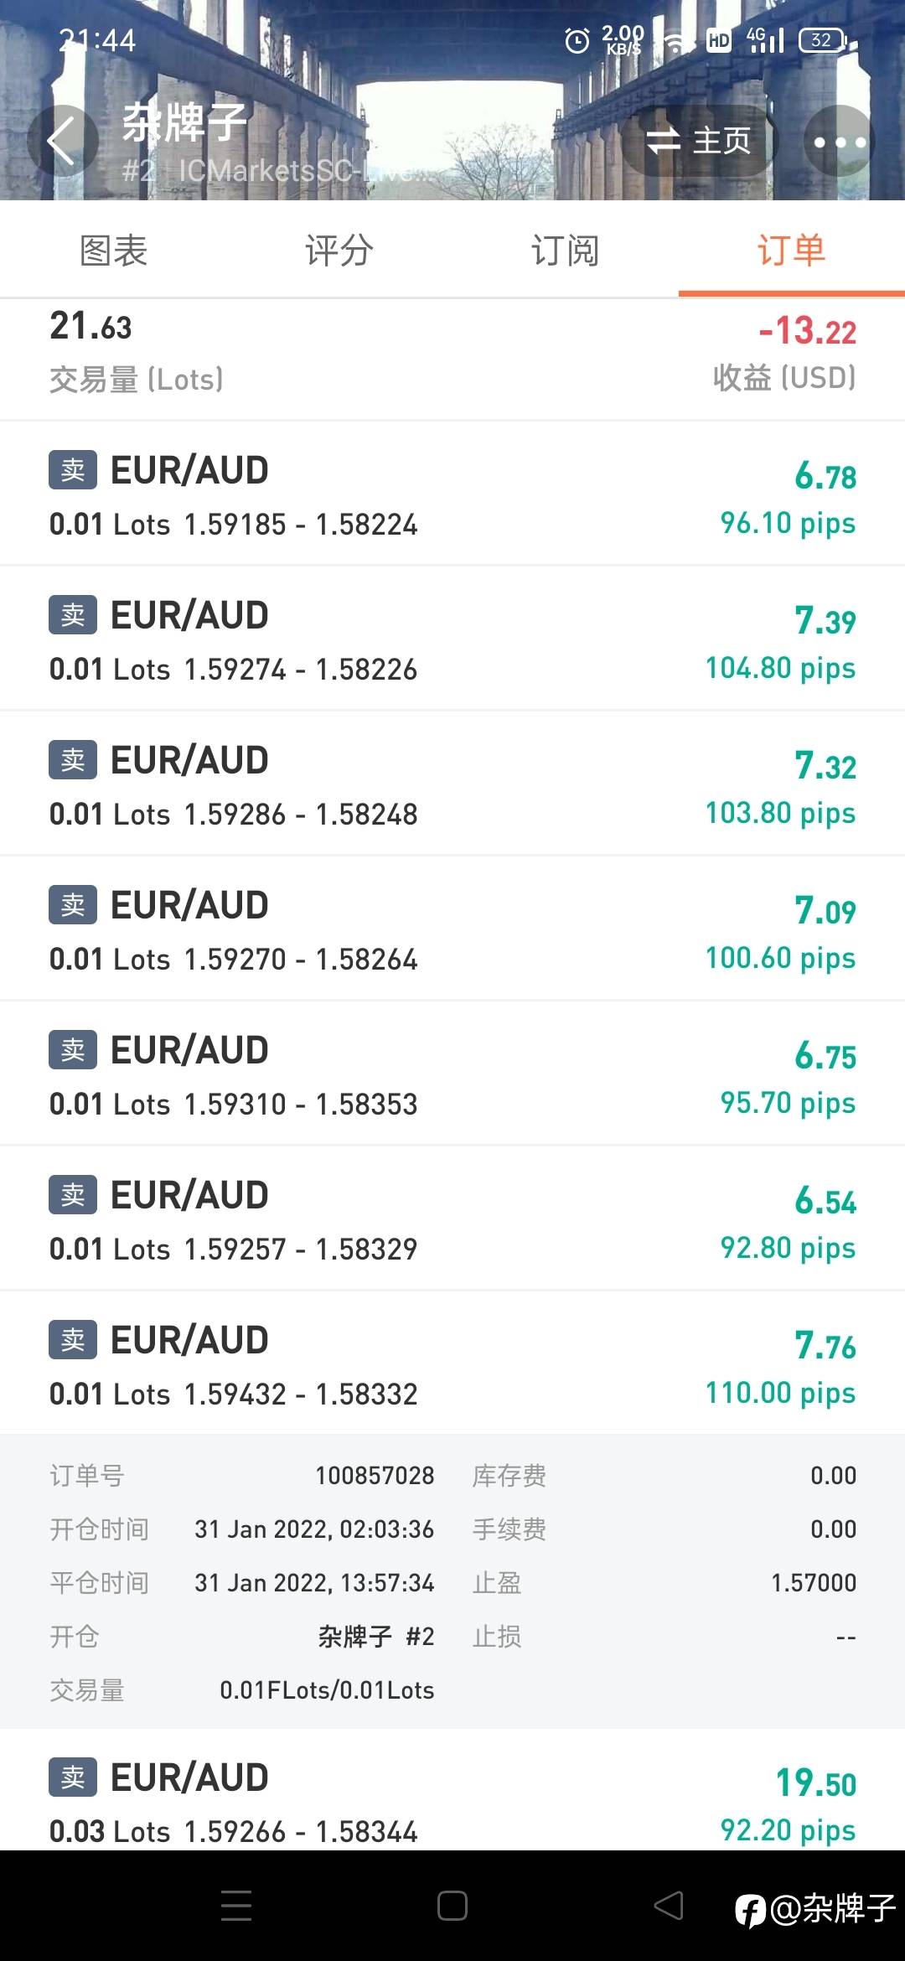Open the three-dots more options menu
This screenshot has width=905, height=1961.
tap(840, 141)
